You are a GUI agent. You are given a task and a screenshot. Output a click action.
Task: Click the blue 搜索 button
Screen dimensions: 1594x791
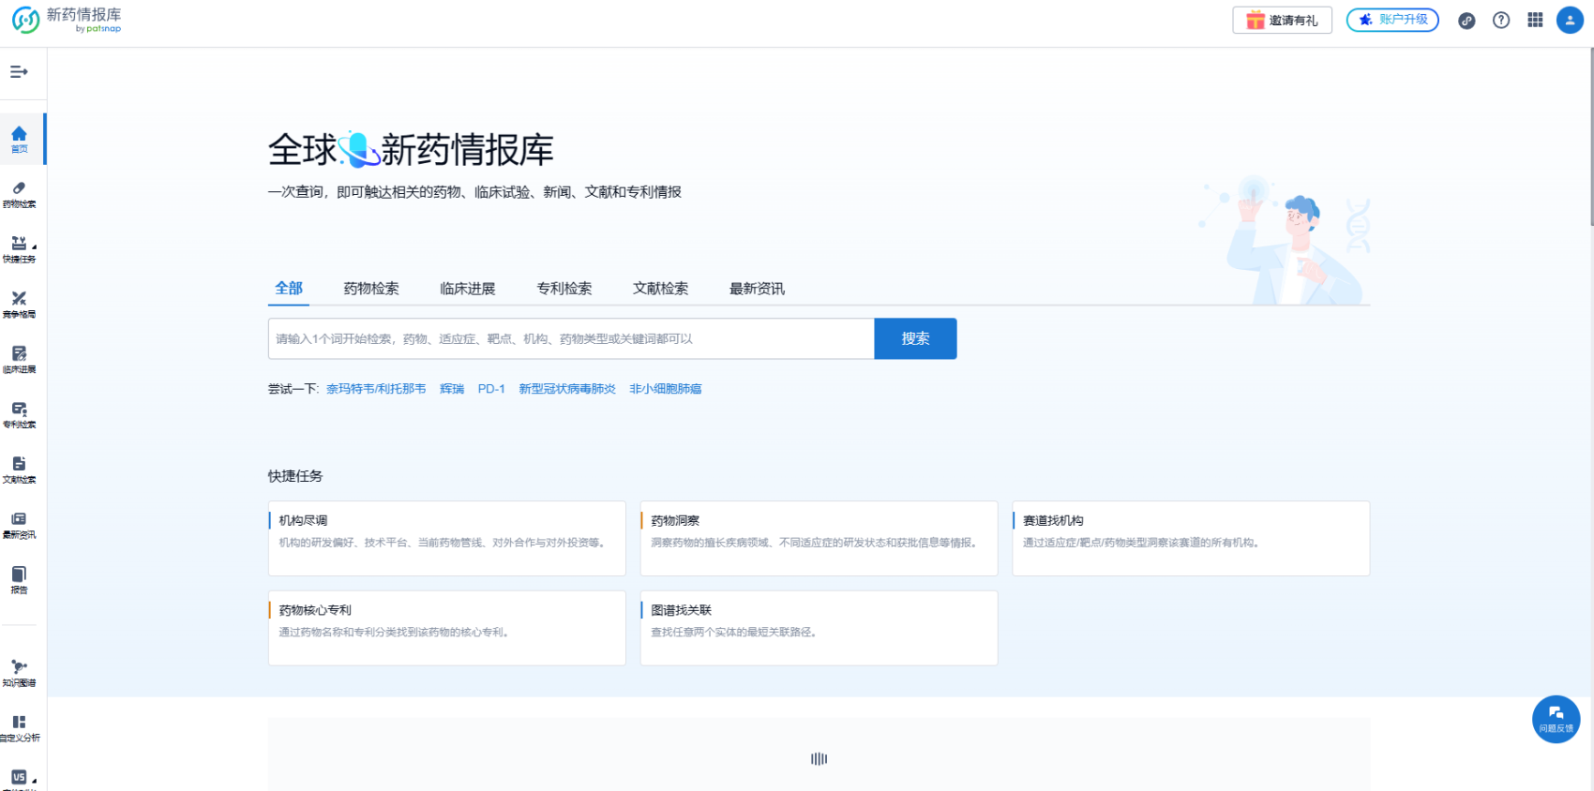pos(915,338)
